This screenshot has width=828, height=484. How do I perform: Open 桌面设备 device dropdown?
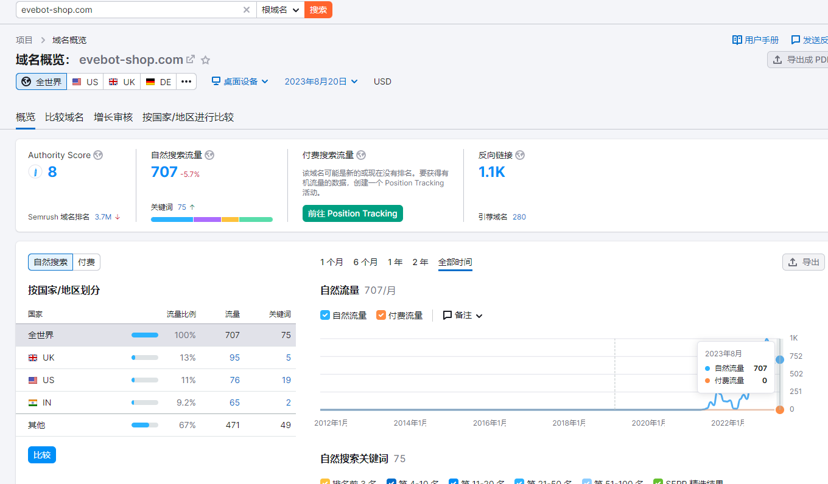coord(240,81)
